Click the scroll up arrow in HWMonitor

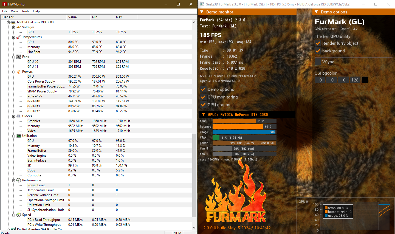(x=194, y=22)
